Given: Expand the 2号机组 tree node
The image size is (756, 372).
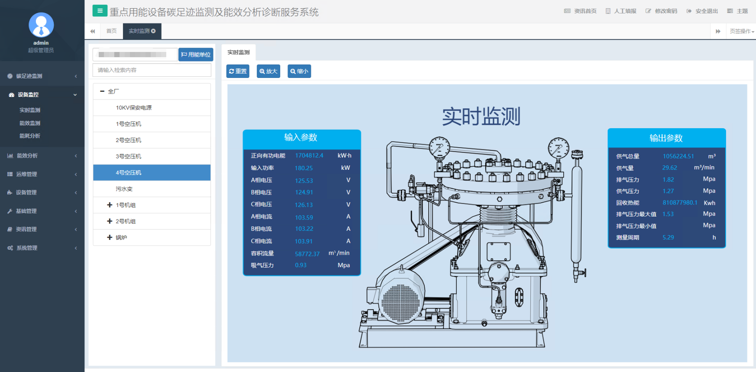Looking at the screenshot, I should [x=110, y=221].
